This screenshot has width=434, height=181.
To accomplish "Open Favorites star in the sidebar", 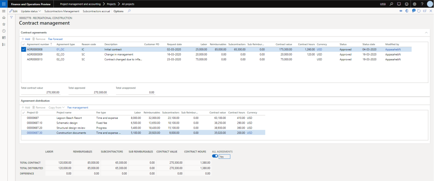I will point(4,24).
